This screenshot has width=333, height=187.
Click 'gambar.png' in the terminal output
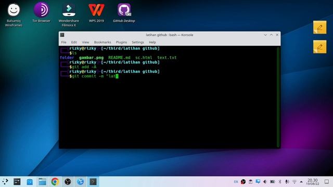pyautogui.click(x=92, y=58)
